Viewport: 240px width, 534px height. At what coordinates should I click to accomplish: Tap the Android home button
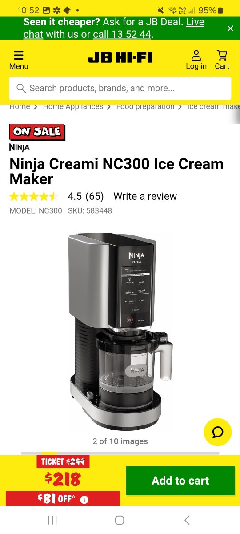[x=119, y=520]
